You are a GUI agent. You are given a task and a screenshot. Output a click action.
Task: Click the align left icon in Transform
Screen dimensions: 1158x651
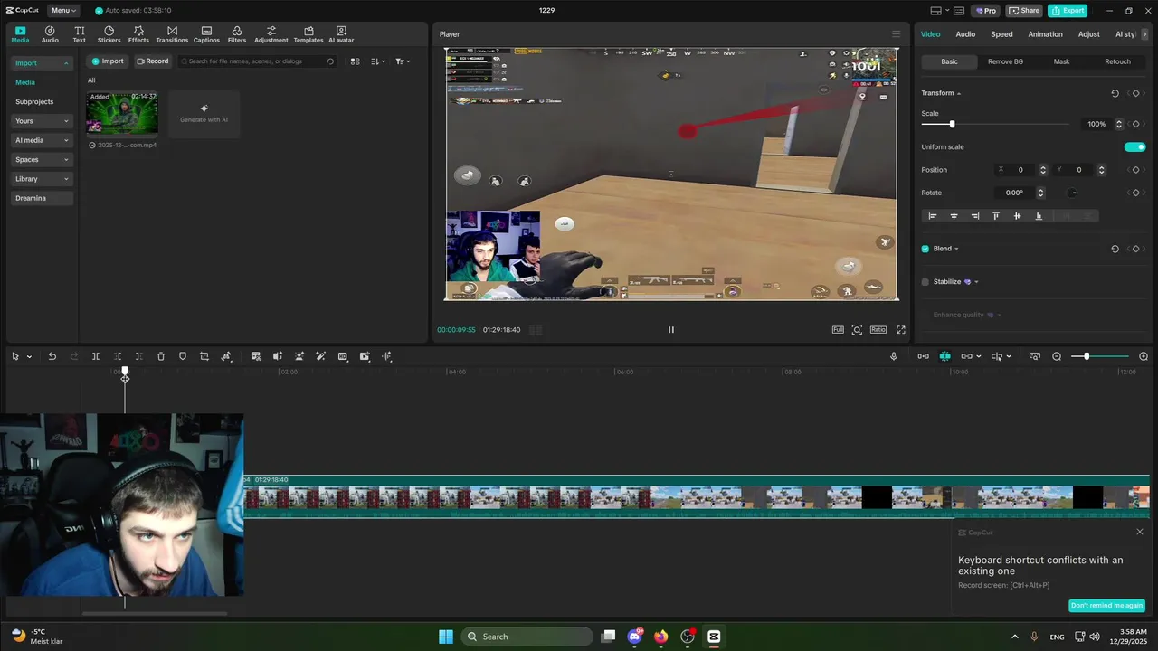(933, 216)
